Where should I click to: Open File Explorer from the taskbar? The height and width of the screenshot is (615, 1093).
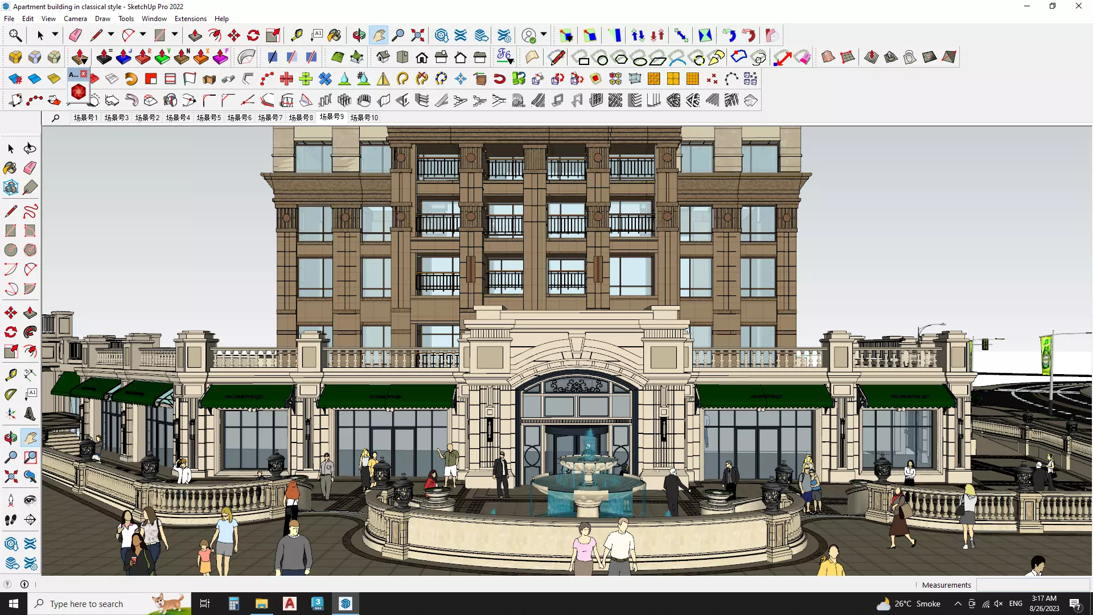261,604
